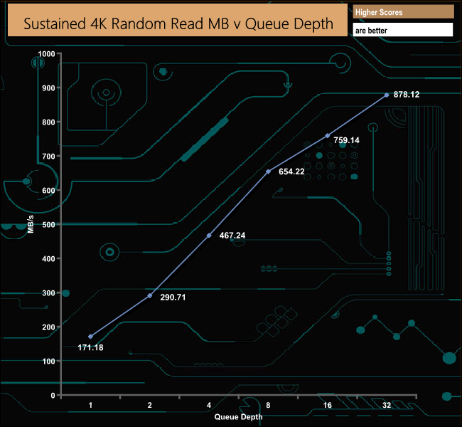Select the data point labeled 654.22
This screenshot has height=427, width=462.
(268, 172)
